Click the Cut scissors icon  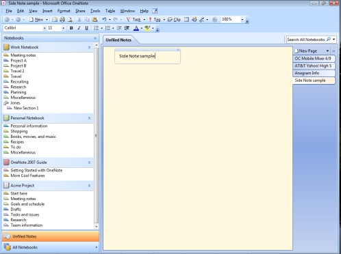tap(79, 20)
